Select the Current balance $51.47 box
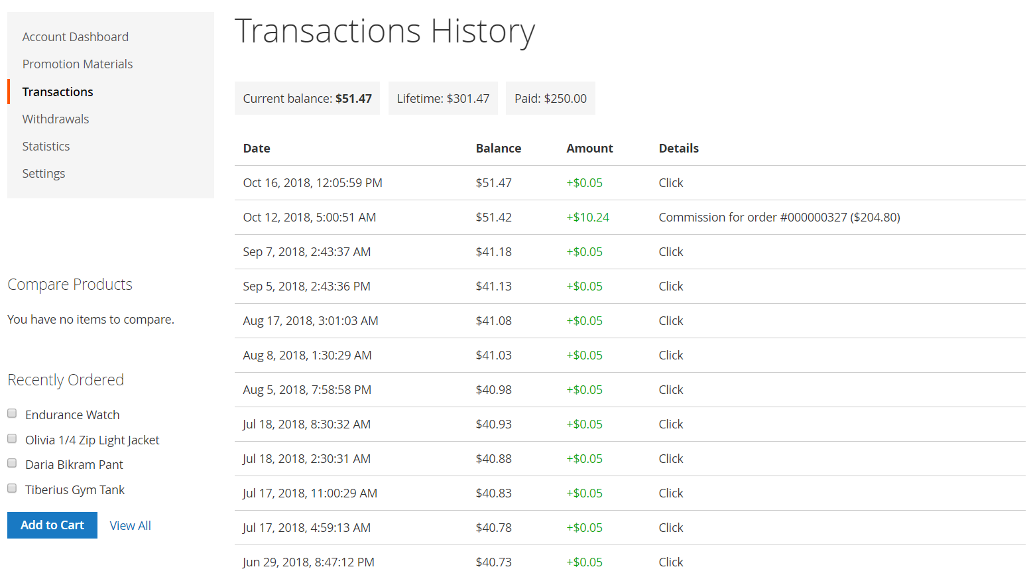This screenshot has height=579, width=1033. pyautogui.click(x=307, y=99)
